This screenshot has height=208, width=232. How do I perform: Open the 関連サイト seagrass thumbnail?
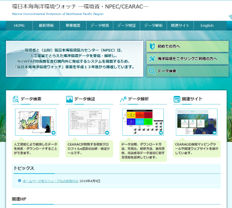(x=197, y=122)
